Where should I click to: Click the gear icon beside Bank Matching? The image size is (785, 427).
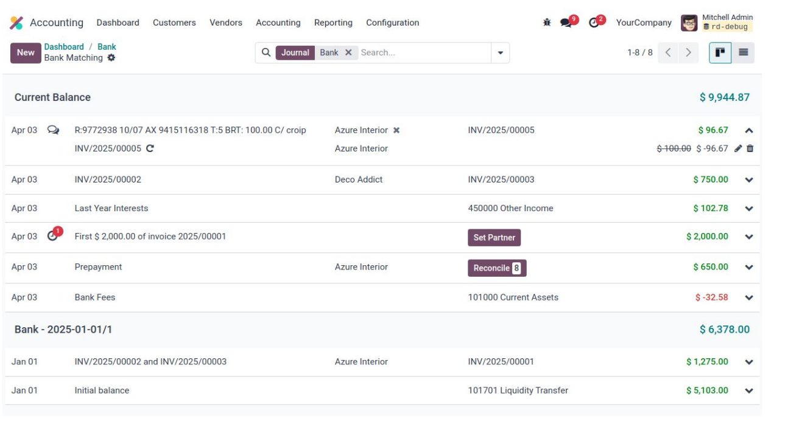pyautogui.click(x=111, y=58)
